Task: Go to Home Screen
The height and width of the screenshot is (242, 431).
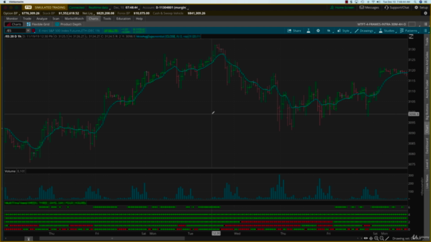Action: click(x=342, y=7)
